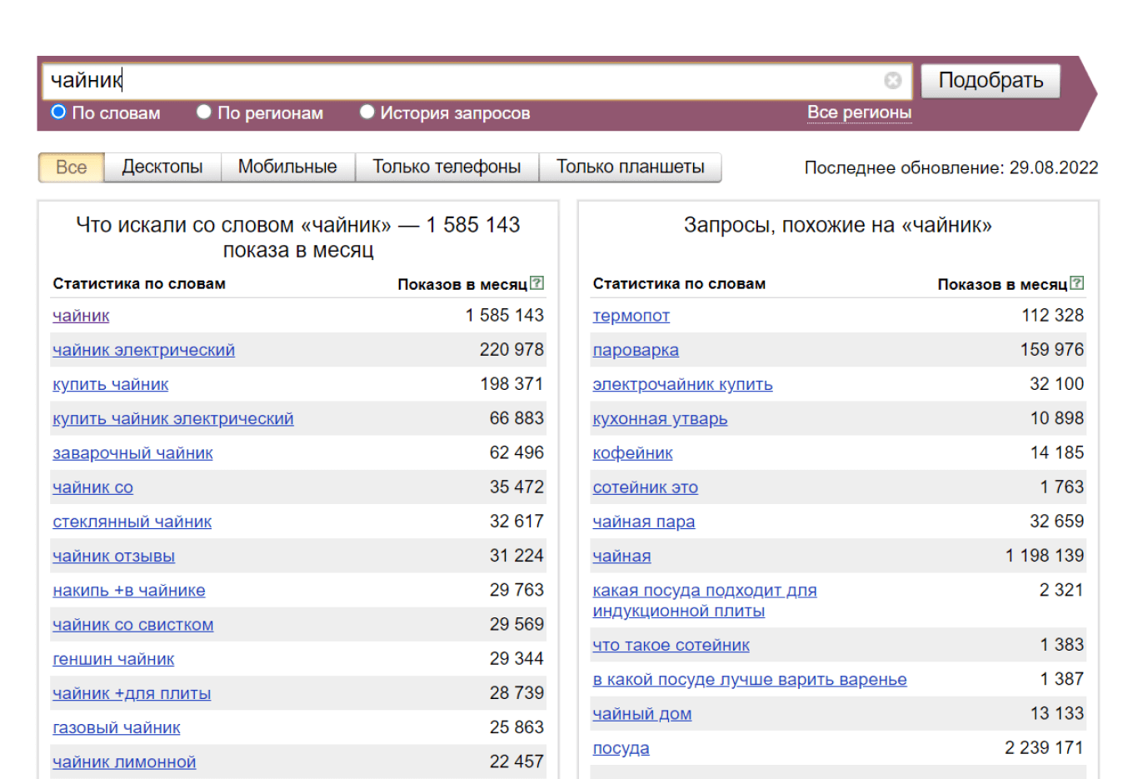Switch to the "Десктопы" tab
1133x779 pixels.
pos(162,167)
